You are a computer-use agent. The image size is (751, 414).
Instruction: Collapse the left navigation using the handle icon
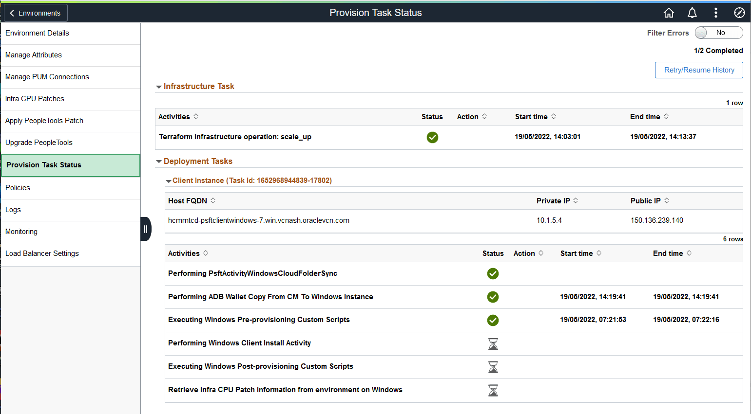[x=146, y=229]
